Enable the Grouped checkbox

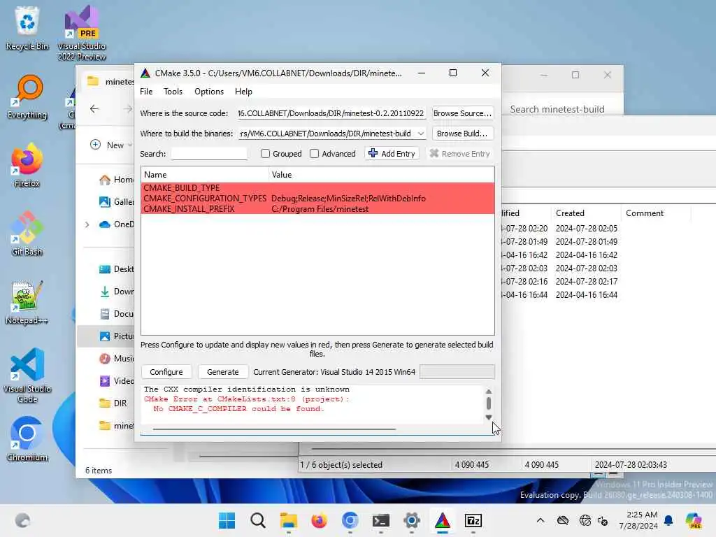click(265, 153)
